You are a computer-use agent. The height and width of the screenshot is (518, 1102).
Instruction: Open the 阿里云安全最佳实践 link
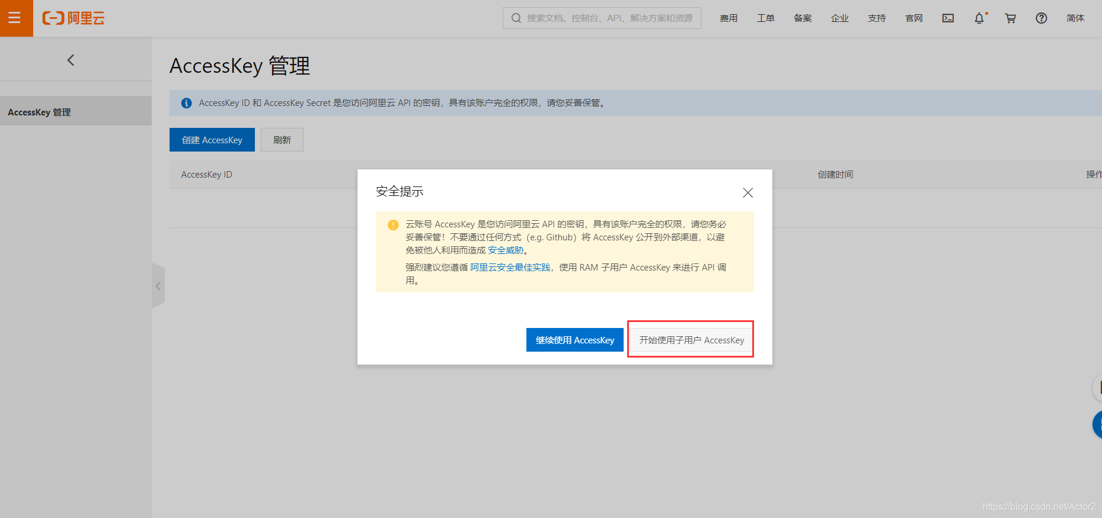[510, 268]
